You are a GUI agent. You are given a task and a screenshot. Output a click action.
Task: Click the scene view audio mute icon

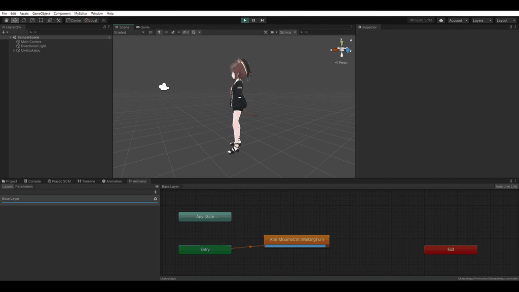[x=166, y=31]
